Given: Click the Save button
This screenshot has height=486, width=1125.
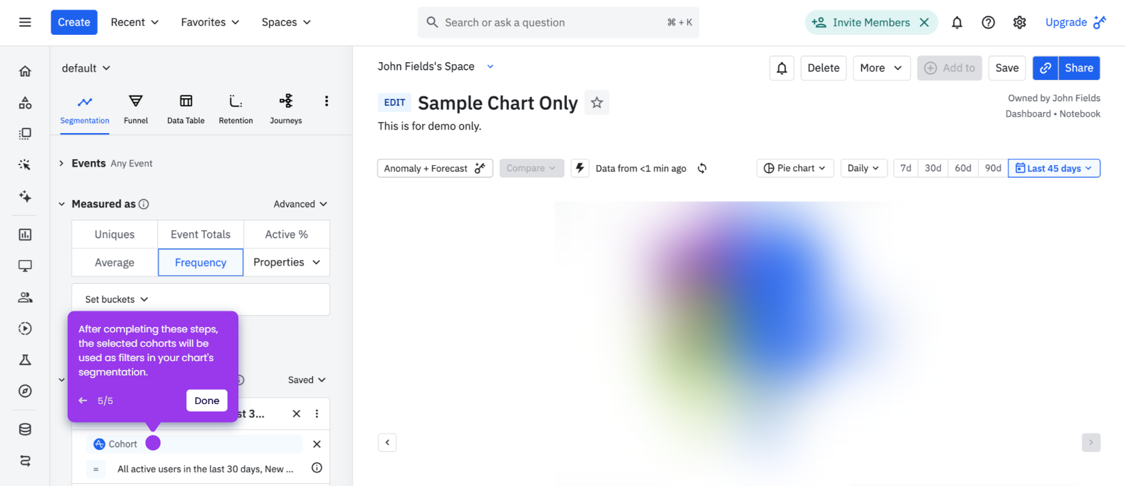Looking at the screenshot, I should (x=1007, y=68).
